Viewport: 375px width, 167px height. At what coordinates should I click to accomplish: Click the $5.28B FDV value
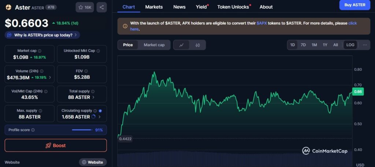tap(82, 77)
